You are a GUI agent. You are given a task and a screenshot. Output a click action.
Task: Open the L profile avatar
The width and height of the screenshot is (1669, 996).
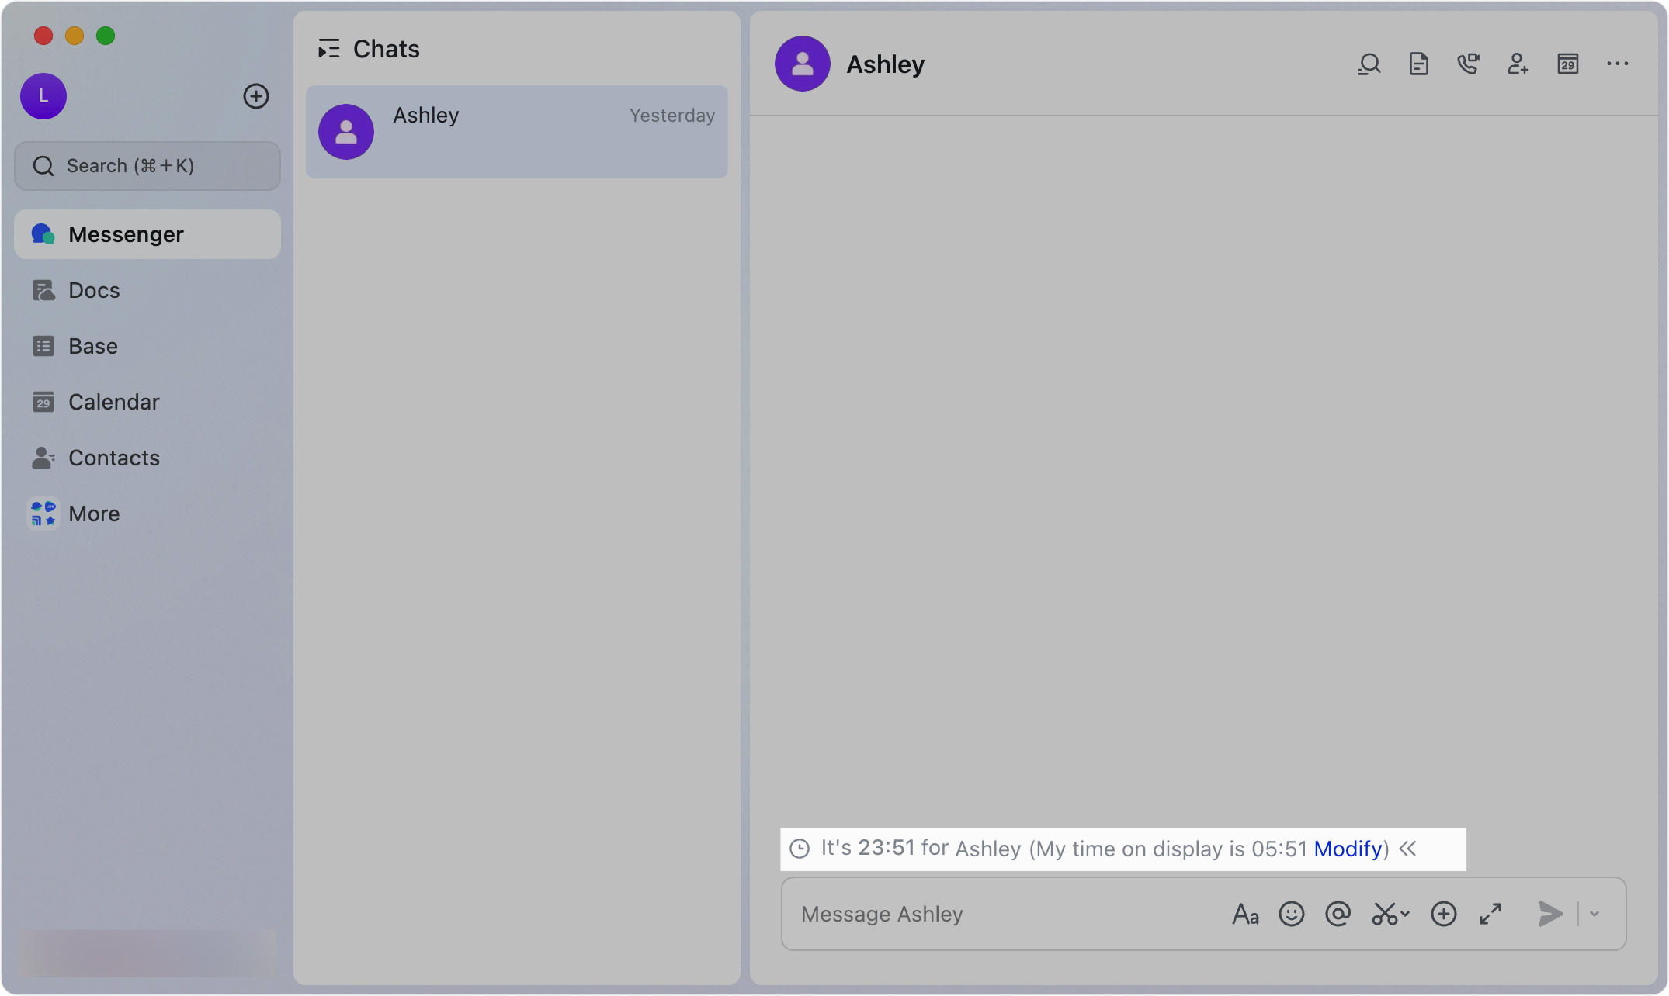[43, 96]
